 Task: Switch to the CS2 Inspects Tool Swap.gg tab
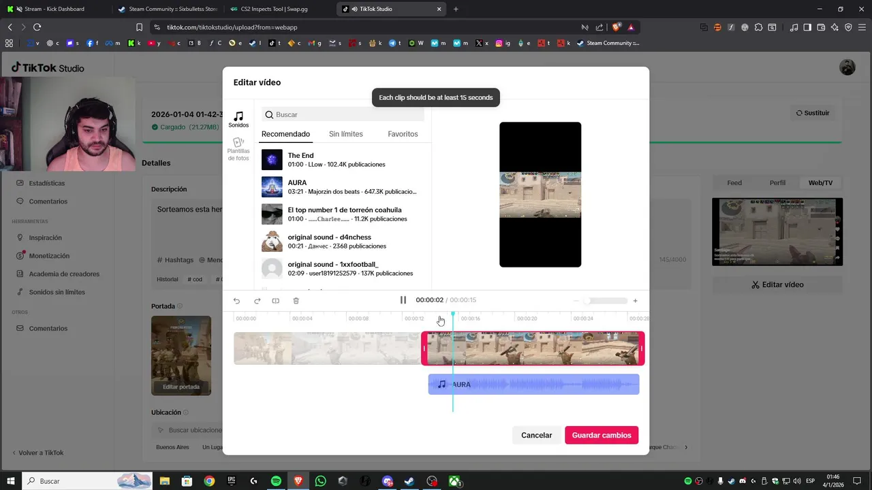(279, 9)
